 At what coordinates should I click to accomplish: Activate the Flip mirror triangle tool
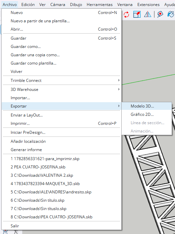[x=148, y=14]
